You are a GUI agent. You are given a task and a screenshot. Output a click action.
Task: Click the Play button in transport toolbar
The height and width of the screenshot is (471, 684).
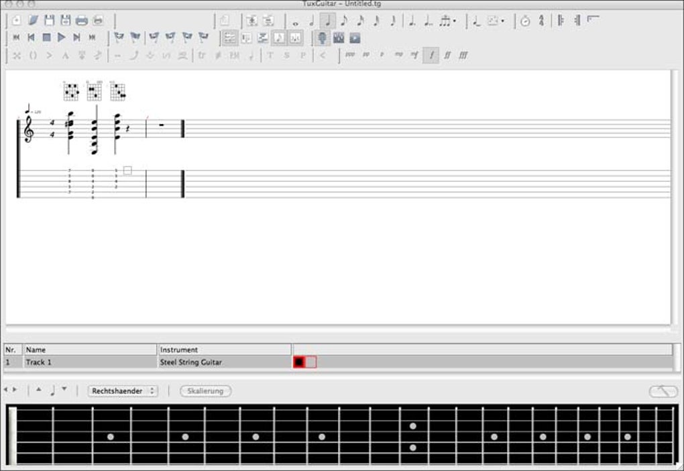click(x=62, y=38)
